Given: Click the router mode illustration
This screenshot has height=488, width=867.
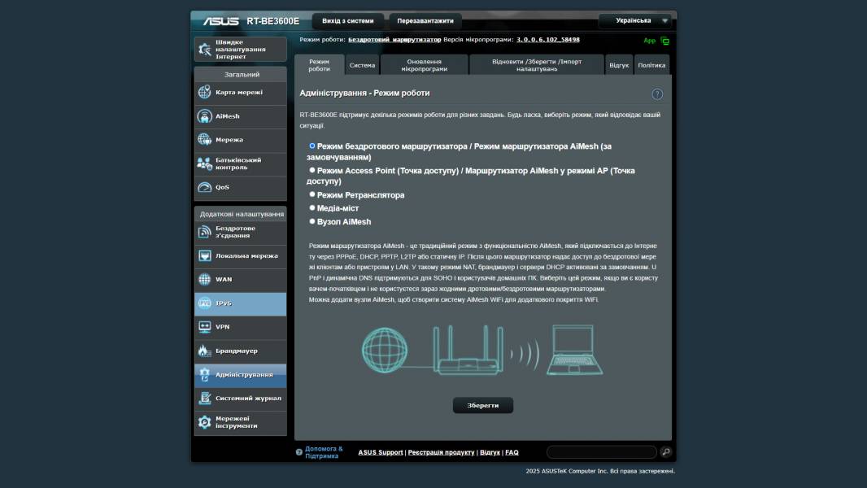Looking at the screenshot, I should click(x=482, y=350).
